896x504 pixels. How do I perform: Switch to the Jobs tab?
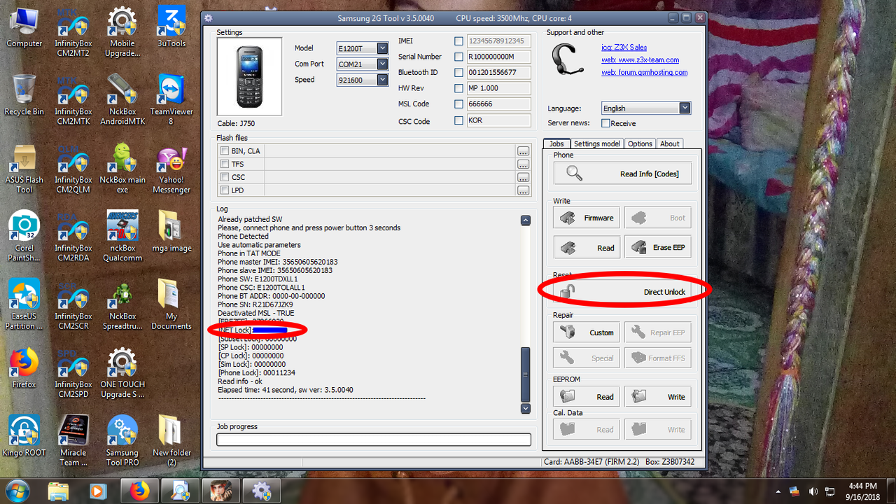click(556, 143)
